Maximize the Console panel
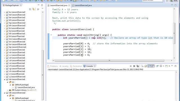 click(175, 66)
